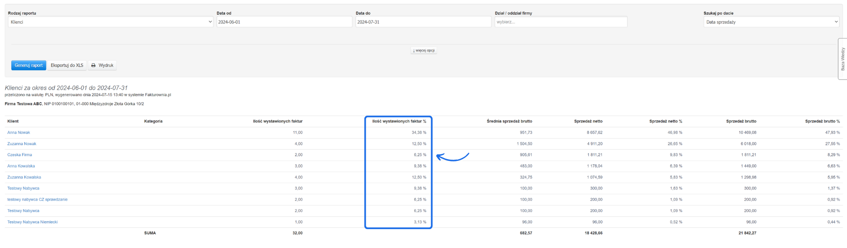The width and height of the screenshot is (847, 248).
Task: Open the Zuzanna Nowak client link
Action: point(22,144)
